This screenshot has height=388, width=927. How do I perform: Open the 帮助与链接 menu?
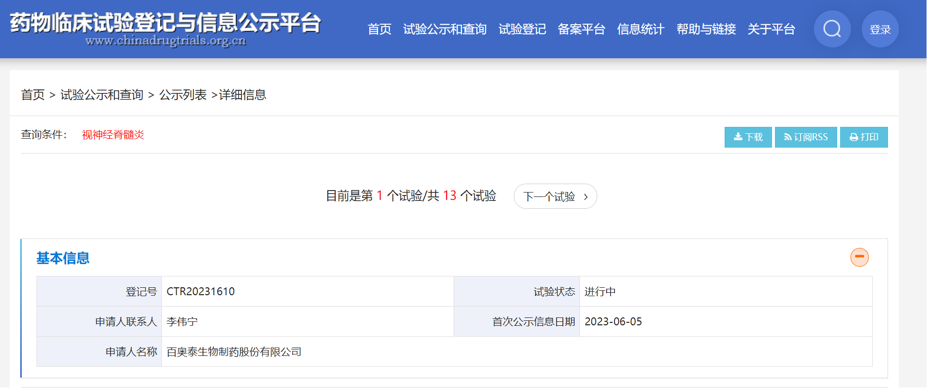[x=706, y=30]
